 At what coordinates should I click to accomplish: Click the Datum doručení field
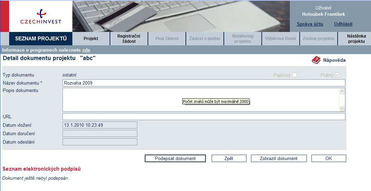click(x=100, y=133)
